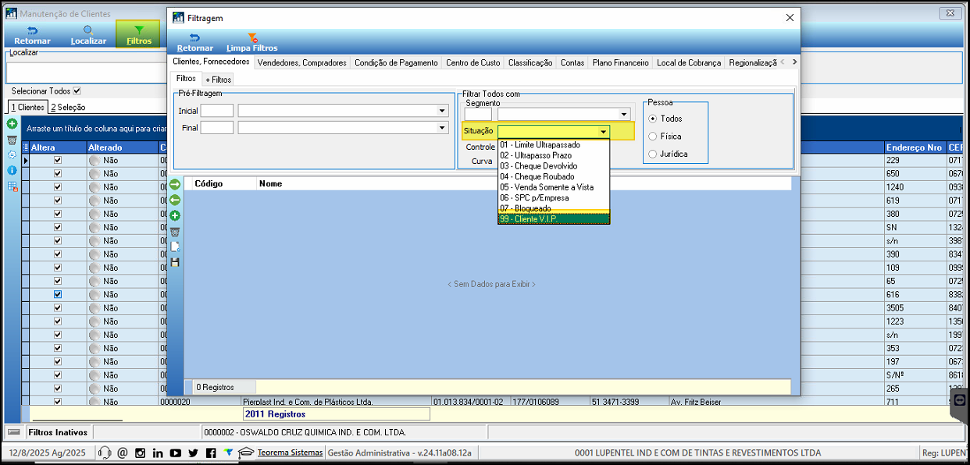Click the @ email icon in status bar
970x465 pixels.
(x=122, y=453)
